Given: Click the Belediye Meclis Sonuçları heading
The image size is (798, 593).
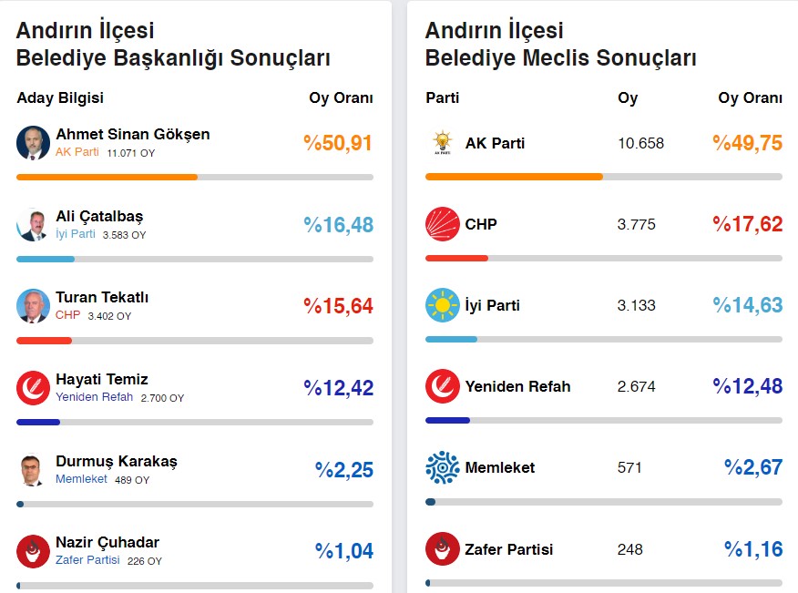Looking at the screenshot, I should pos(560,58).
